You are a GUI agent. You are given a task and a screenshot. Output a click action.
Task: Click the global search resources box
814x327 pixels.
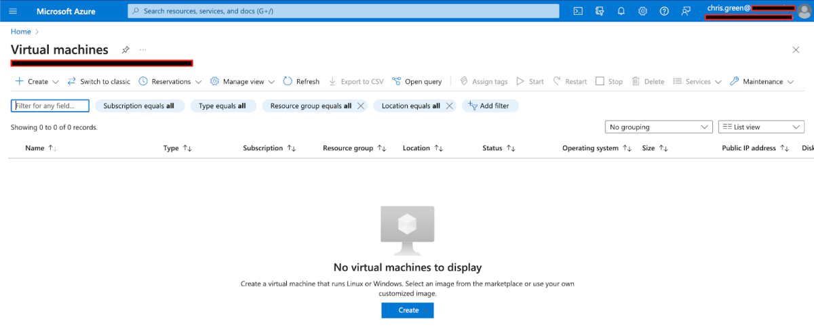(344, 11)
